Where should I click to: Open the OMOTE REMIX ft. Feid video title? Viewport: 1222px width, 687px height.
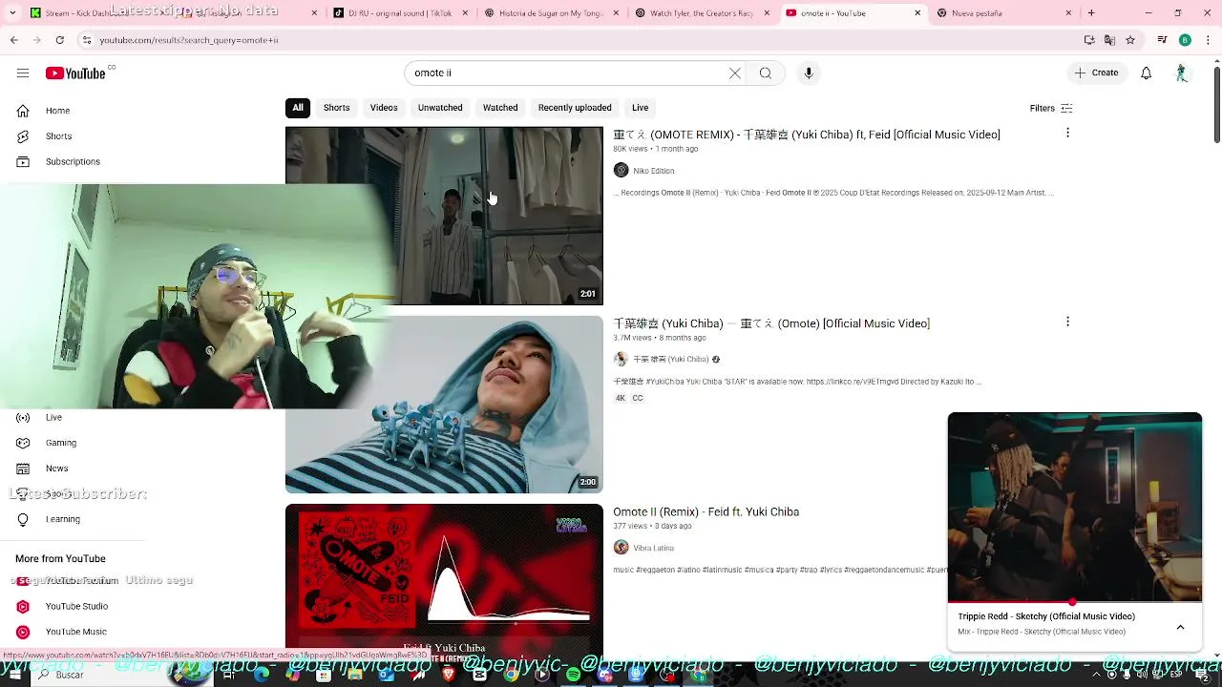pyautogui.click(x=807, y=135)
